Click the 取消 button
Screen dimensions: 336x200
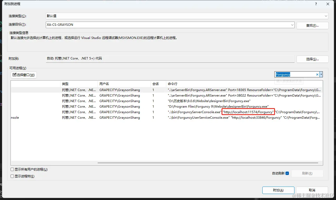pyautogui.click(x=312, y=190)
